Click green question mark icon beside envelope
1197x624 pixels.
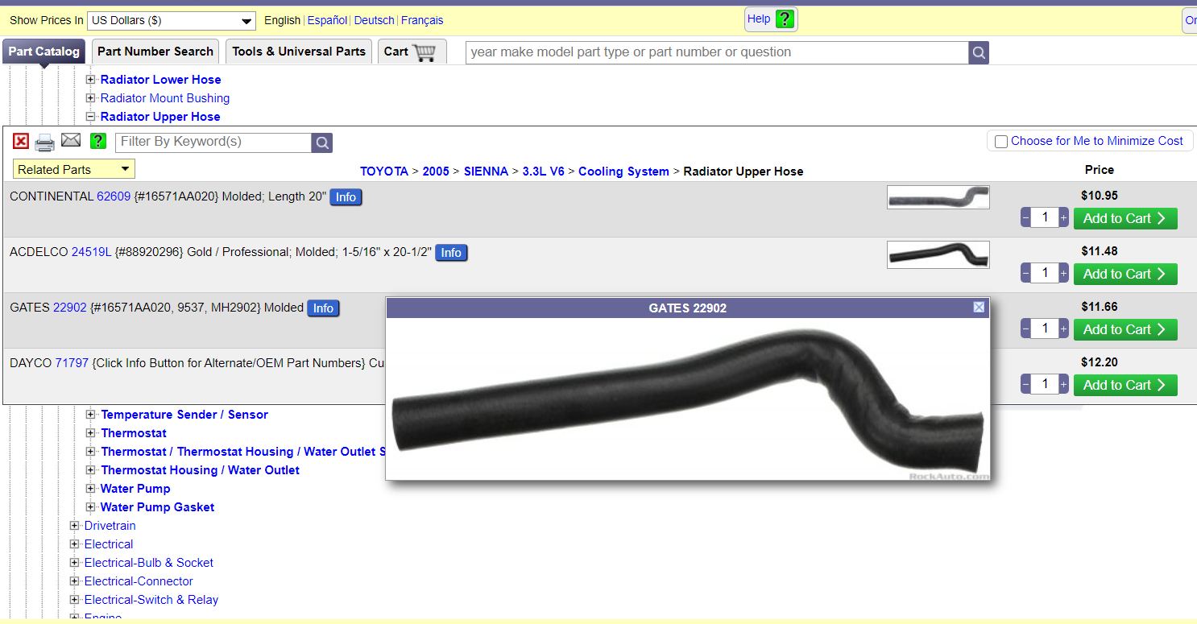click(x=98, y=142)
